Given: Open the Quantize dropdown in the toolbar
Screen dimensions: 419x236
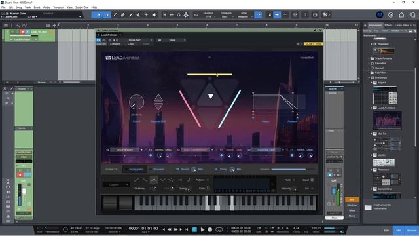Looking at the screenshot, I should click(x=208, y=15).
